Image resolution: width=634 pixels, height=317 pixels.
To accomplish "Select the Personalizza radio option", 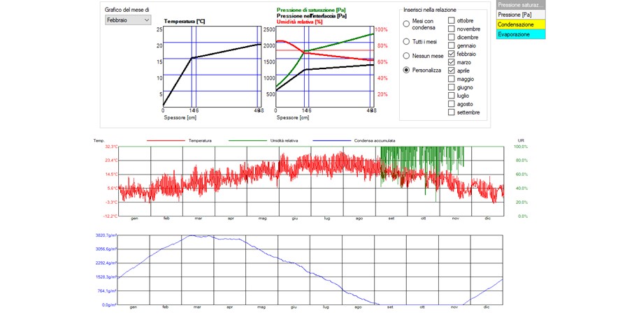I will click(407, 71).
